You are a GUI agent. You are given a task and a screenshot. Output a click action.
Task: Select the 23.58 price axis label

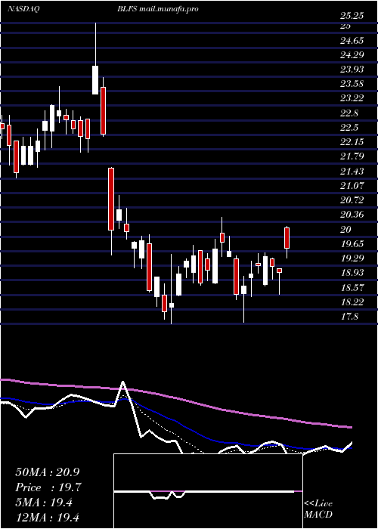coord(352,84)
